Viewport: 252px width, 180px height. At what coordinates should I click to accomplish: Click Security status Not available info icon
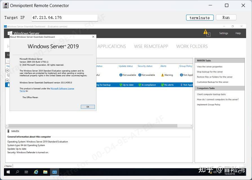(x=140, y=75)
